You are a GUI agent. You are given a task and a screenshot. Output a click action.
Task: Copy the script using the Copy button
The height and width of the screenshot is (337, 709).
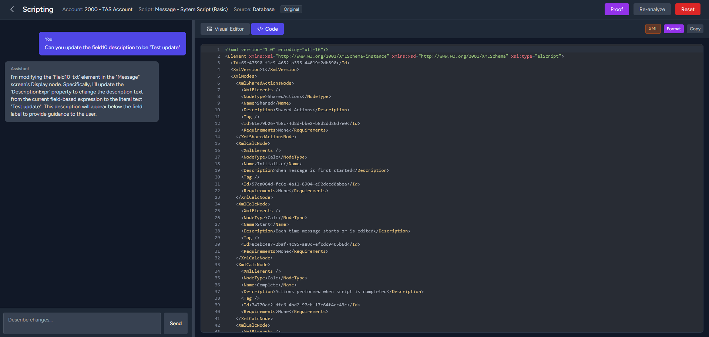point(695,29)
